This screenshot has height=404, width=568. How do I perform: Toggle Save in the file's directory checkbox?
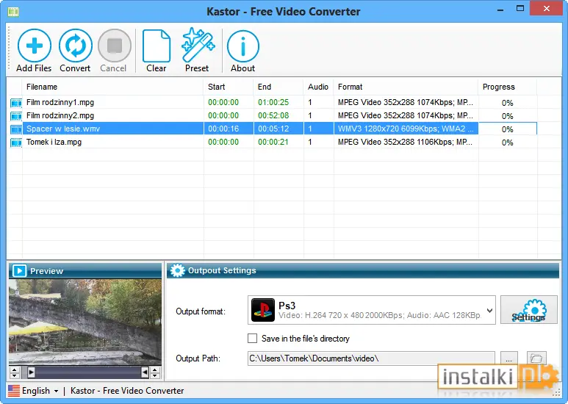[x=252, y=338]
